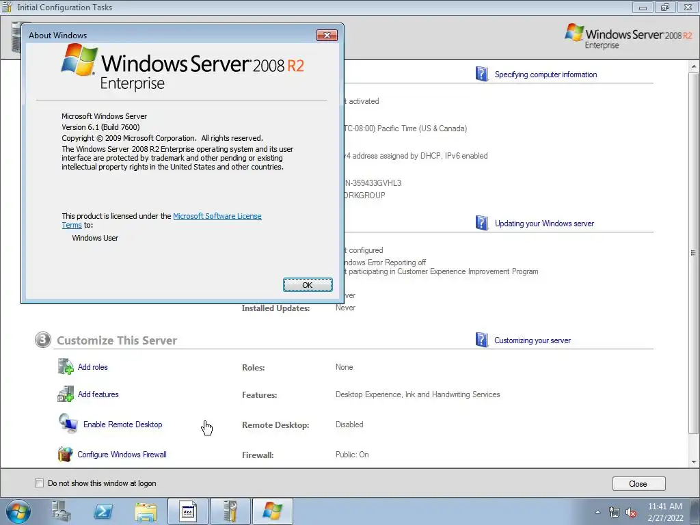Check Do not show this window at logon
700x525 pixels.
coord(39,483)
